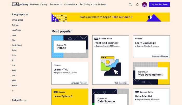Select HTML & CSS language

(x=17, y=20)
